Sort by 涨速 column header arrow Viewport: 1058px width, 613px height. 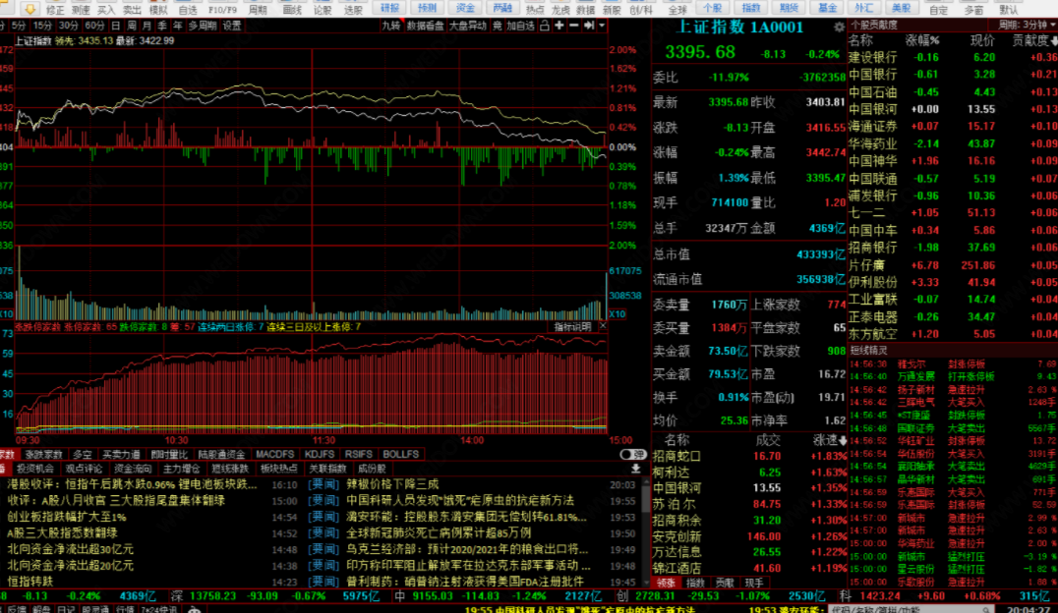pyautogui.click(x=831, y=440)
